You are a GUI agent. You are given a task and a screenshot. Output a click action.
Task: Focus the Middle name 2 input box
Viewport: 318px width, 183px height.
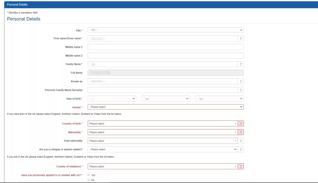(165, 56)
